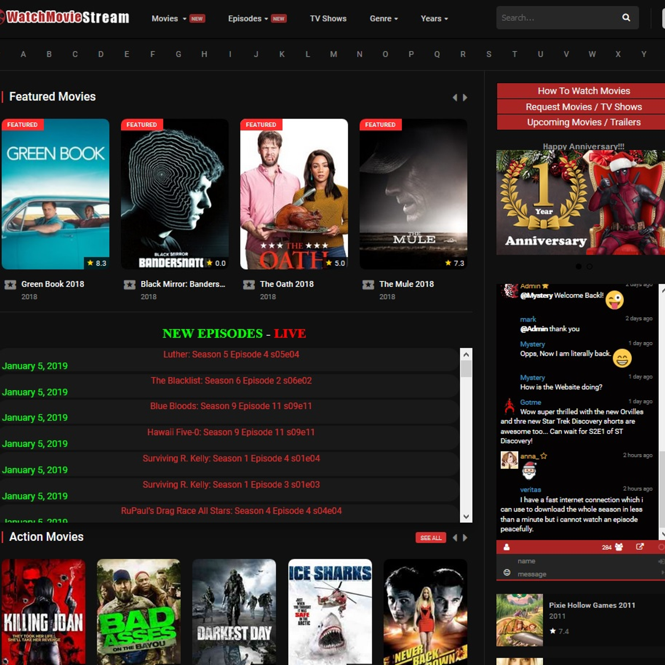Image resolution: width=665 pixels, height=665 pixels.
Task: Open The Oath featured poster
Action: (294, 194)
